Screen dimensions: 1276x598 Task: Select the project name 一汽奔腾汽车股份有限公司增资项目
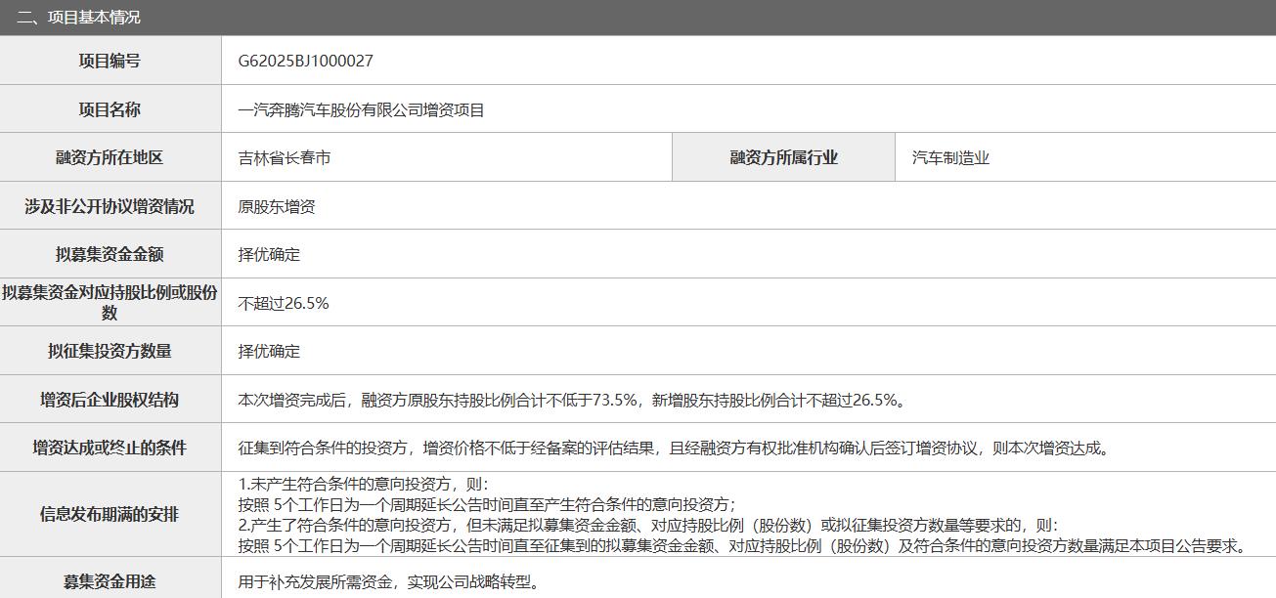point(361,109)
